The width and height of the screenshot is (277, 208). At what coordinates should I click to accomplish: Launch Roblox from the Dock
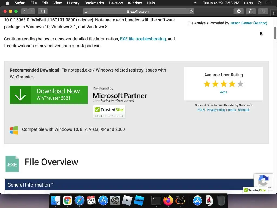127,201
